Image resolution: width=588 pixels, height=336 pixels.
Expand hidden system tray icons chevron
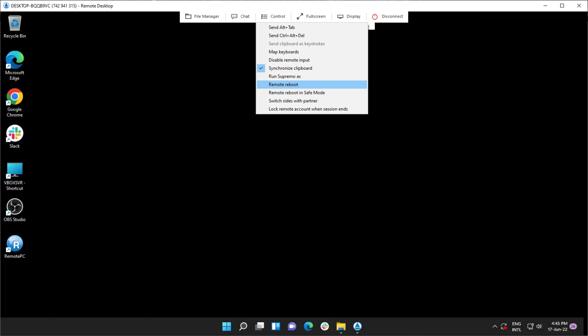click(x=495, y=326)
